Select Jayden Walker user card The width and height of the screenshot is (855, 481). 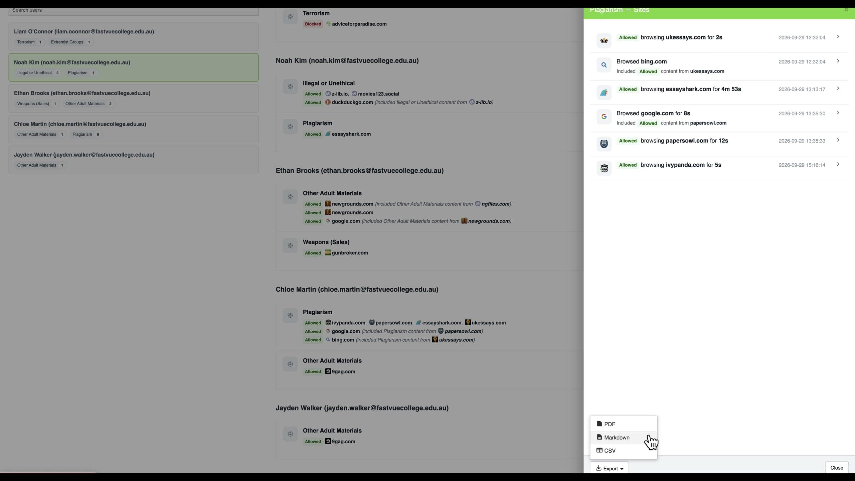point(134,160)
